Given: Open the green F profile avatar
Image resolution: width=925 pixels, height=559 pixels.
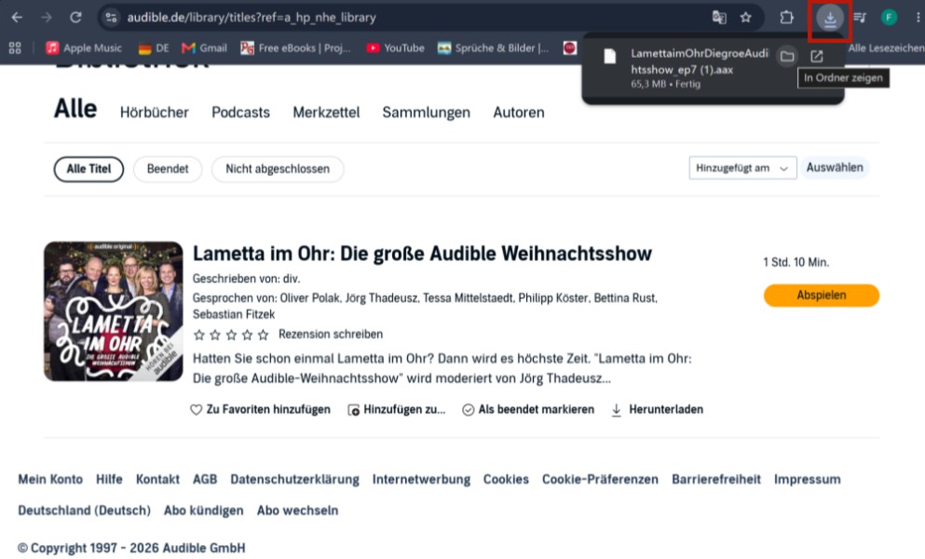Looking at the screenshot, I should coord(889,18).
